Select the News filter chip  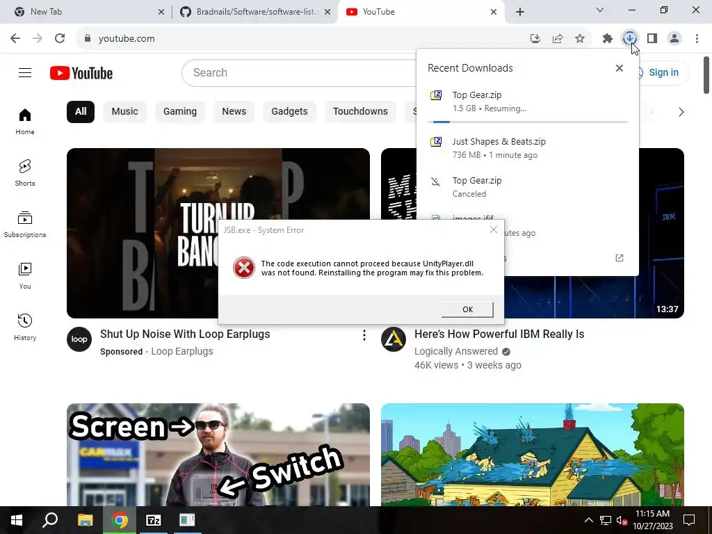click(x=234, y=112)
